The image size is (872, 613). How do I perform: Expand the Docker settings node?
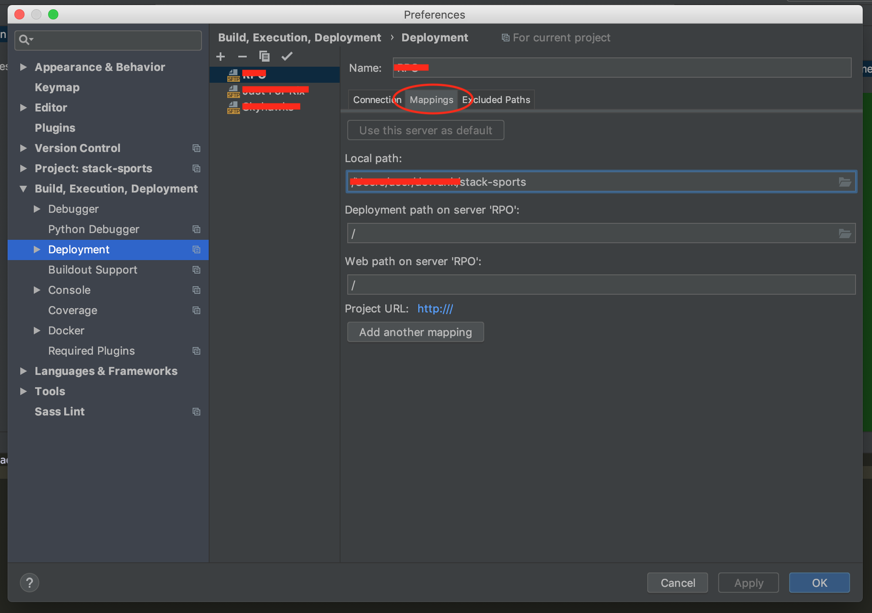pyautogui.click(x=37, y=331)
